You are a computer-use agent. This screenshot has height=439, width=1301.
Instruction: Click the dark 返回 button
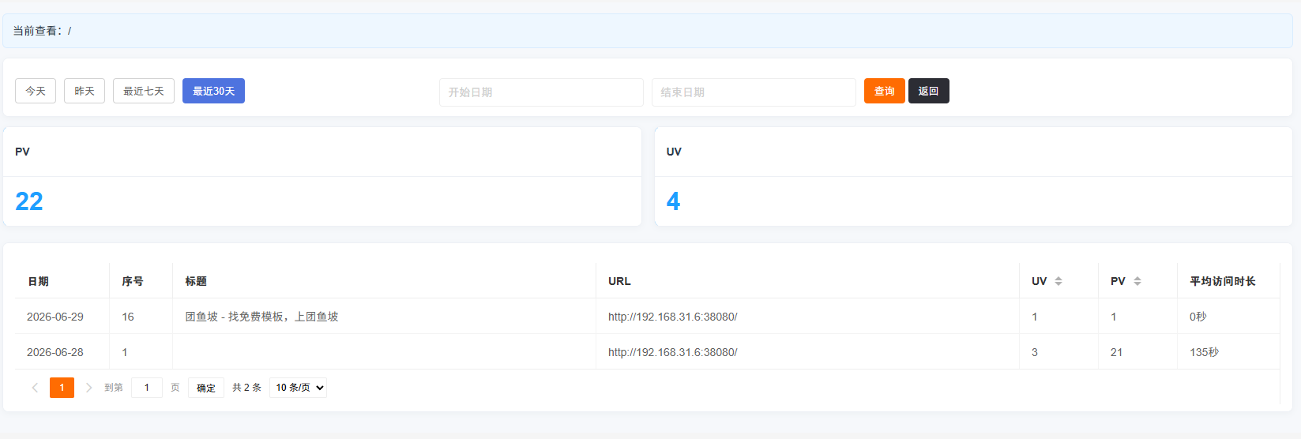(x=929, y=91)
